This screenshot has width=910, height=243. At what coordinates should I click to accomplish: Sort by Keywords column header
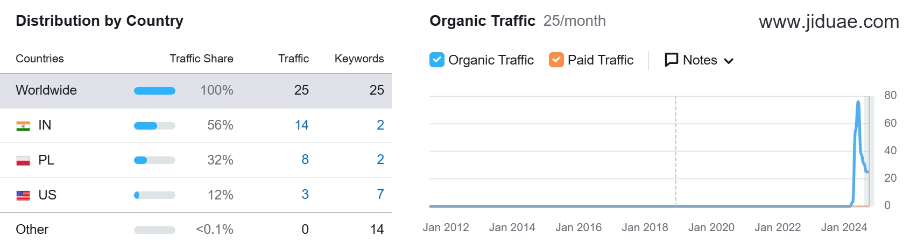359,59
